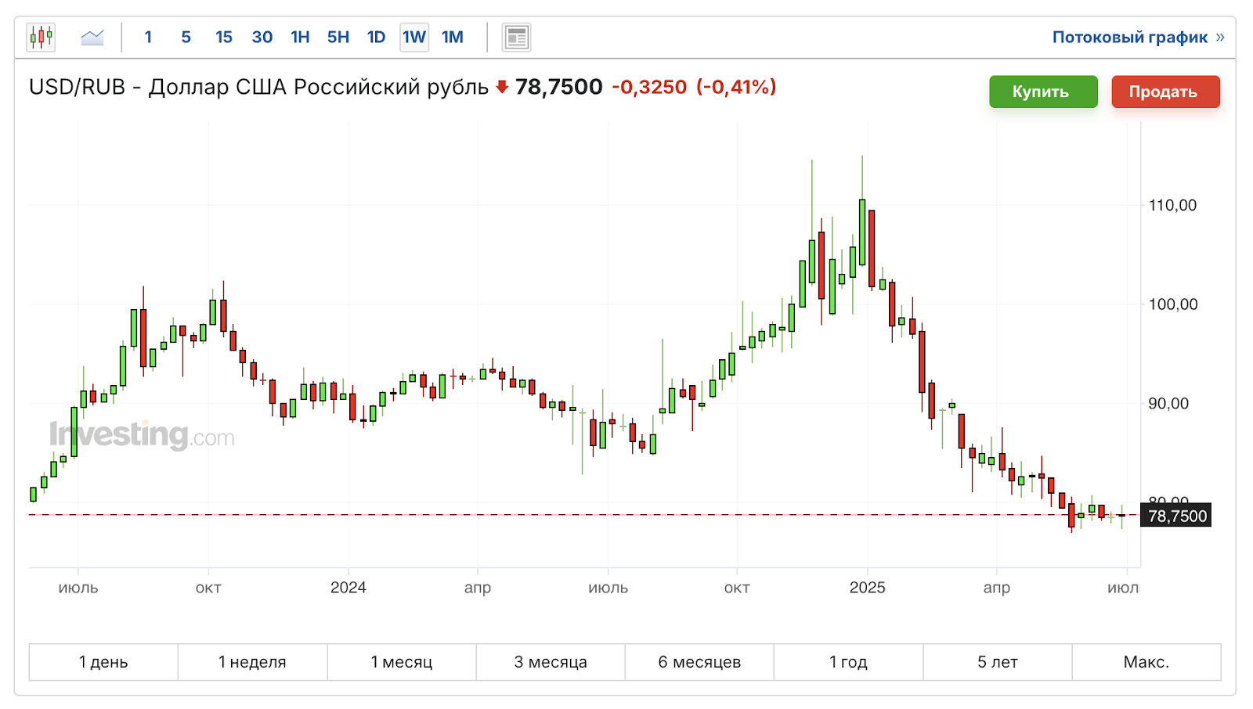Click the (-0,41%) percent change
1253x709 pixels.
736,87
